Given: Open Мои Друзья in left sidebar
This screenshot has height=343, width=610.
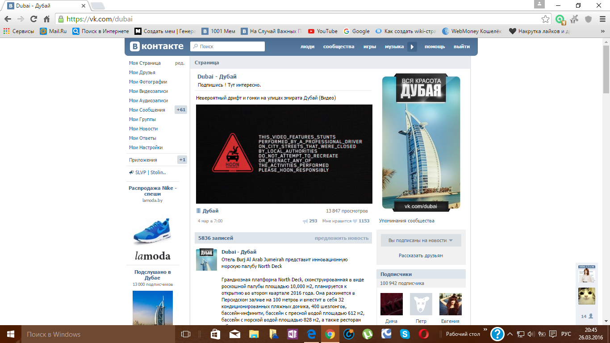Looking at the screenshot, I should tap(142, 72).
